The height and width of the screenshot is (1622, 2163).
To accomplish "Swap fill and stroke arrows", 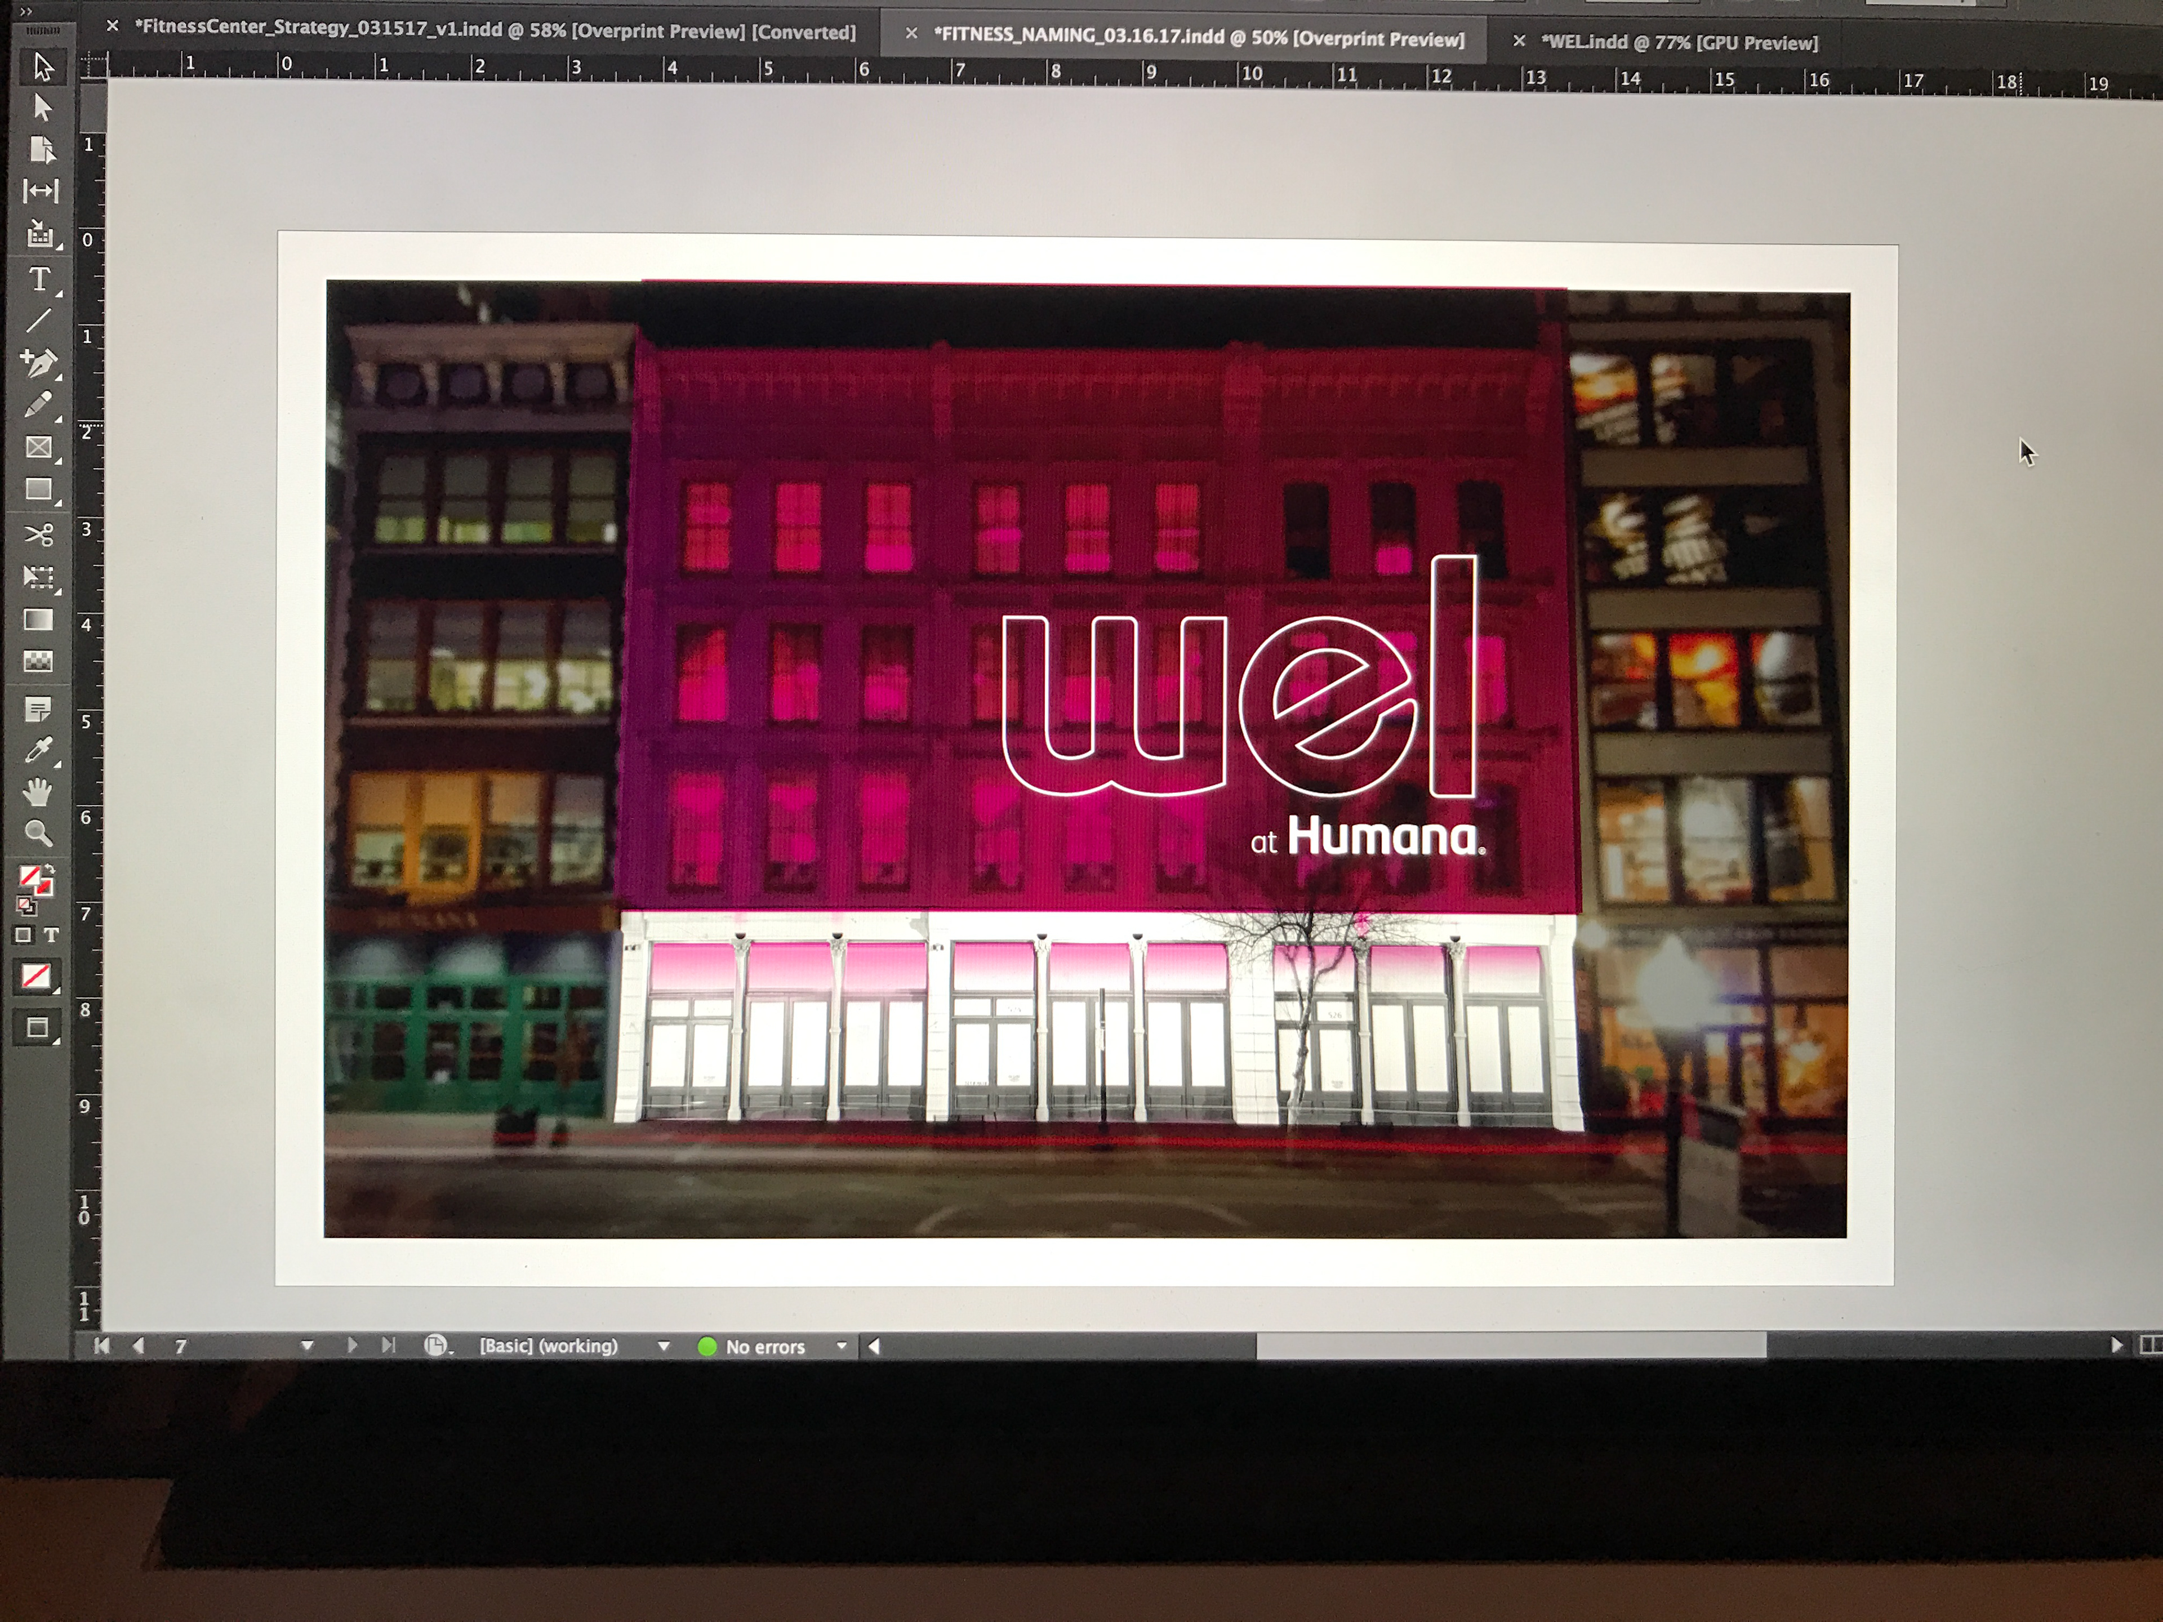I will [x=49, y=869].
